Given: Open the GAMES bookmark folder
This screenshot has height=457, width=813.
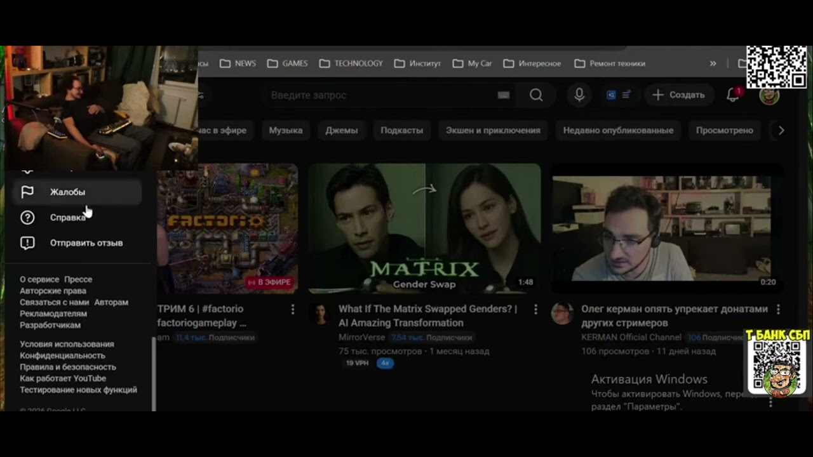Looking at the screenshot, I should 288,63.
